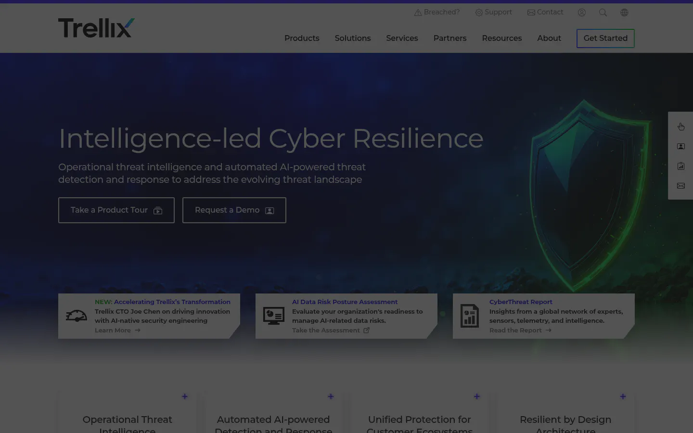Click the Trellix logo

point(96,28)
